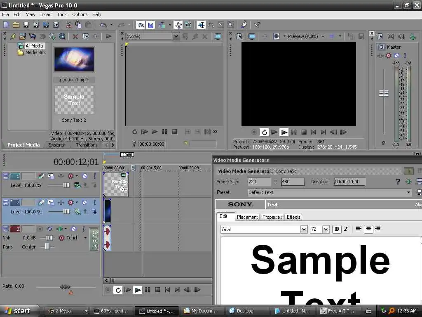Click the Import Media icon in Project Media
Viewport: 422px width, 317px height.
click(x=23, y=36)
